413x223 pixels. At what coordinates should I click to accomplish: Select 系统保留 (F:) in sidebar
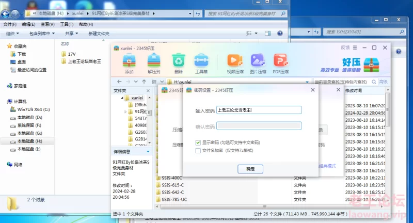coord(26,125)
